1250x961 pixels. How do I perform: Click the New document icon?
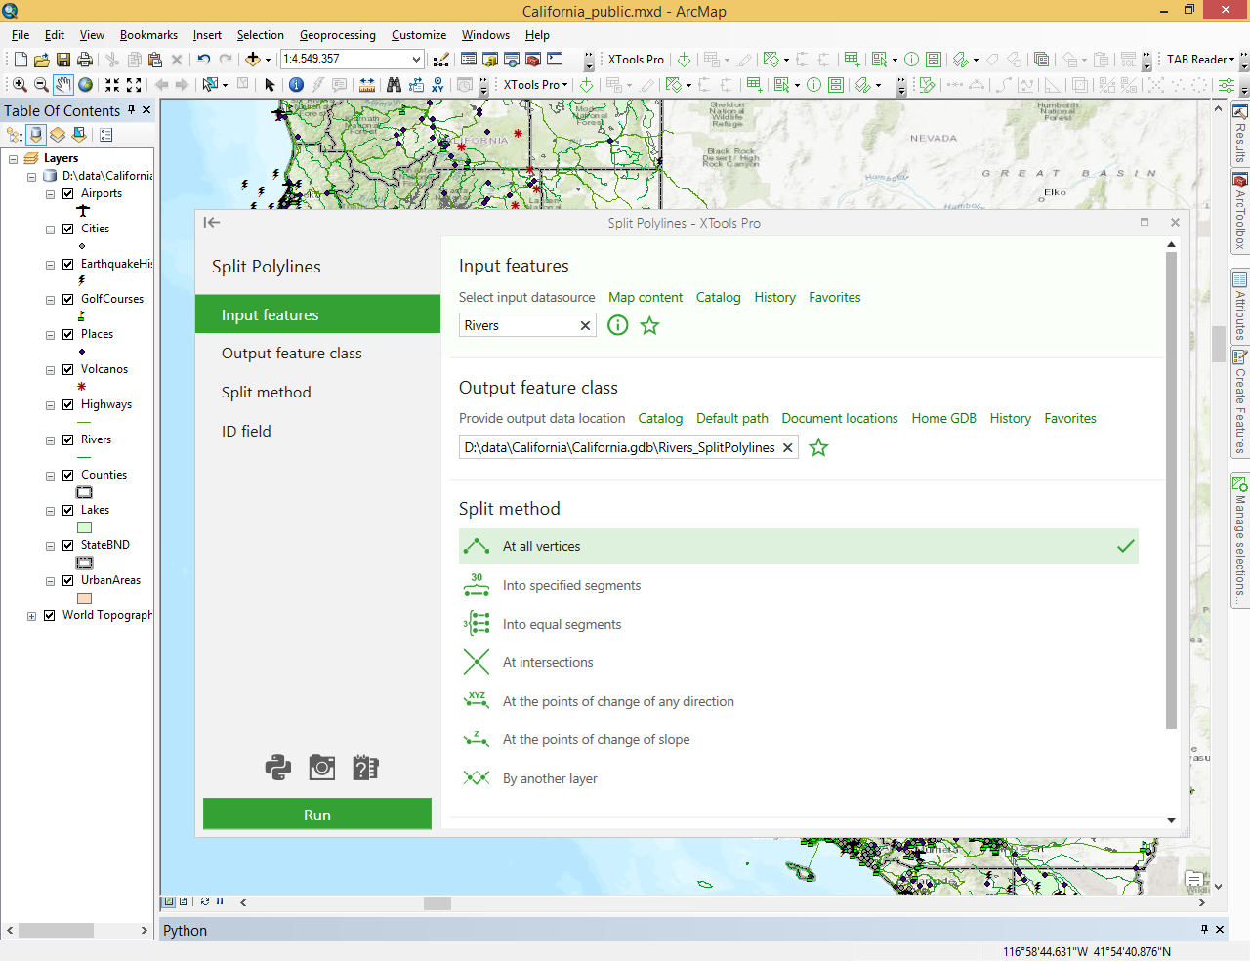21,60
